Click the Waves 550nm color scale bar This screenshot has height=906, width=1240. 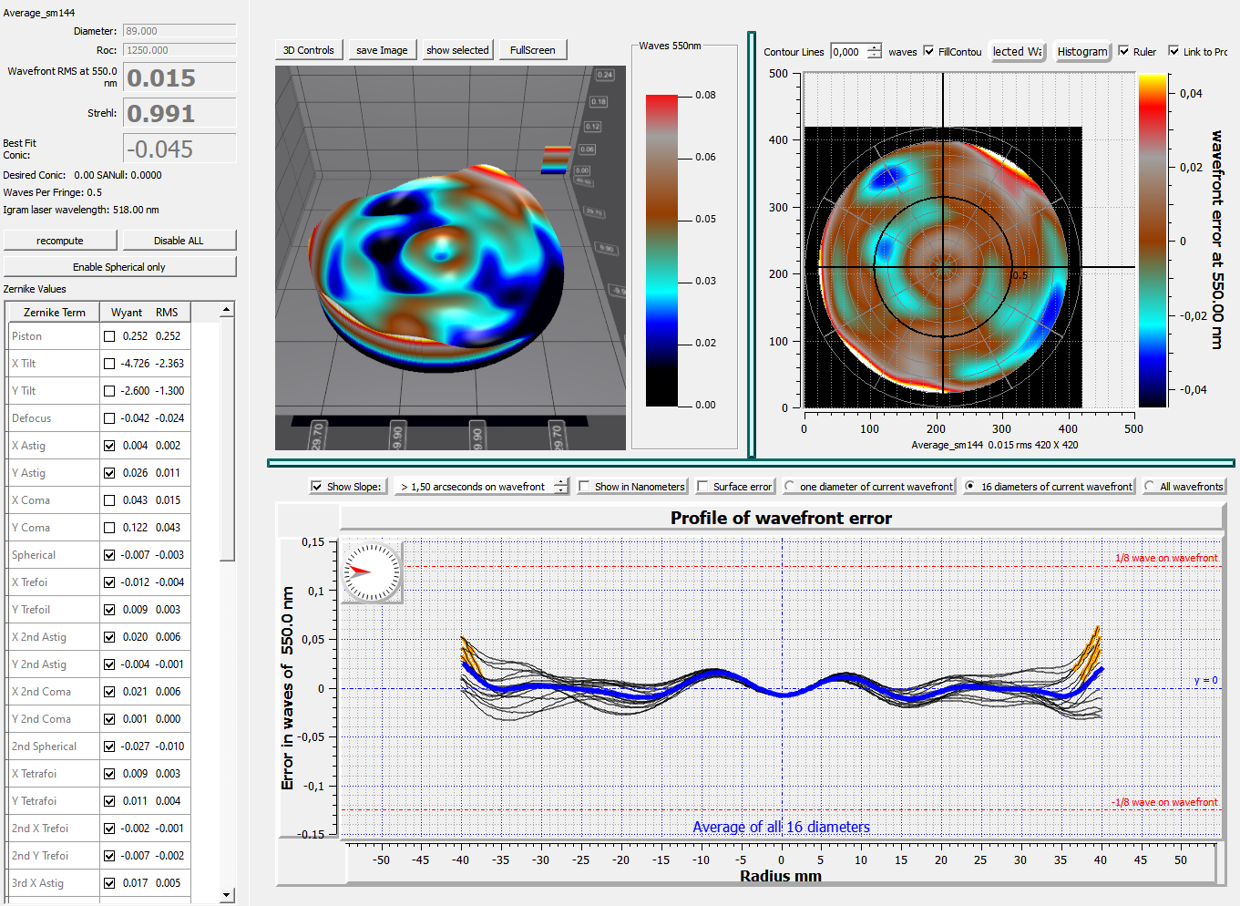pos(661,250)
